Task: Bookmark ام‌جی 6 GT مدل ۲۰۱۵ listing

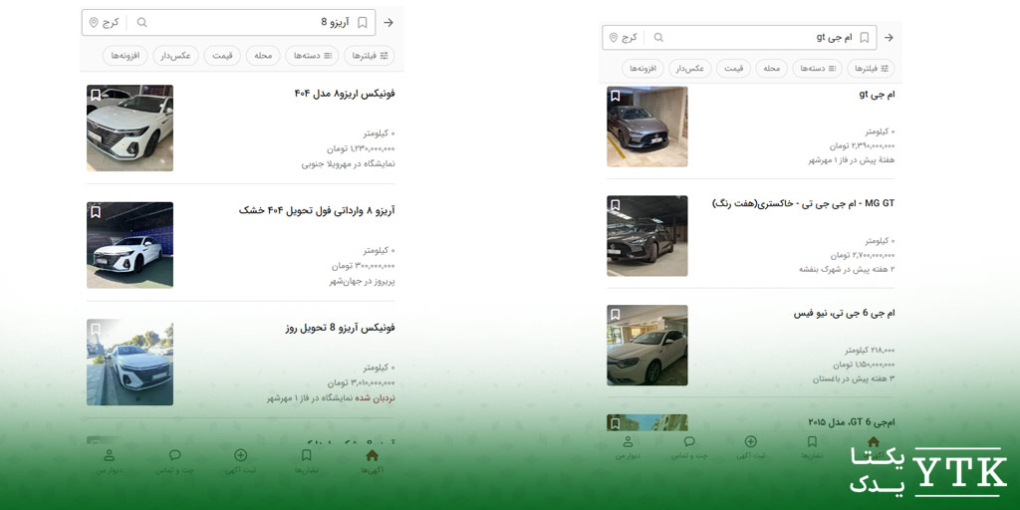Action: (x=616, y=423)
